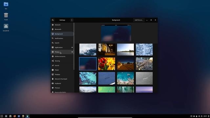Choose the turquoise ice aerial wallpaper

point(88,78)
